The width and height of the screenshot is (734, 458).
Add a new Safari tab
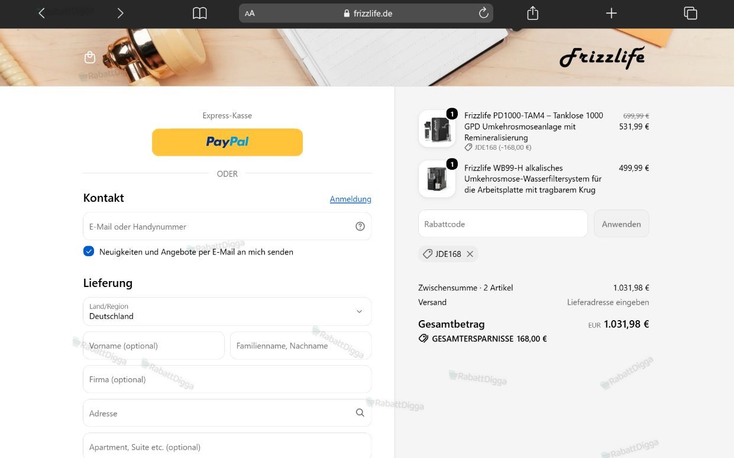pos(612,13)
